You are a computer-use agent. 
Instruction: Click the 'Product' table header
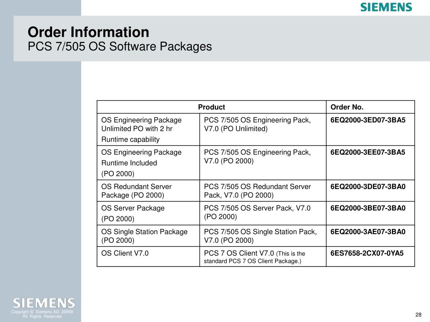pyautogui.click(x=212, y=107)
